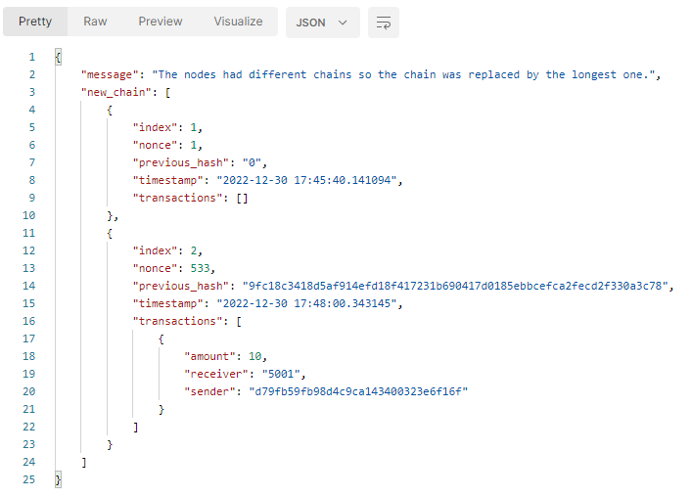
Task: Click the "index" key on line 12
Action: tap(155, 250)
